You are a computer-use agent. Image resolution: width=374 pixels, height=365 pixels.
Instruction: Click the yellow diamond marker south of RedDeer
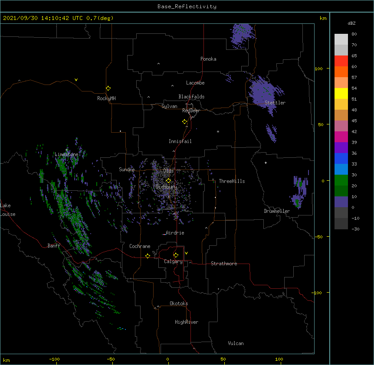pyautogui.click(x=185, y=122)
